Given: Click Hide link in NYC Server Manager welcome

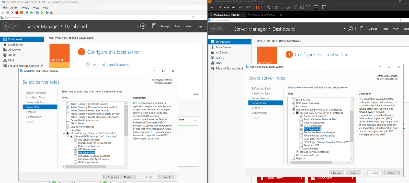Looking at the screenshot, I should coord(196,94).
